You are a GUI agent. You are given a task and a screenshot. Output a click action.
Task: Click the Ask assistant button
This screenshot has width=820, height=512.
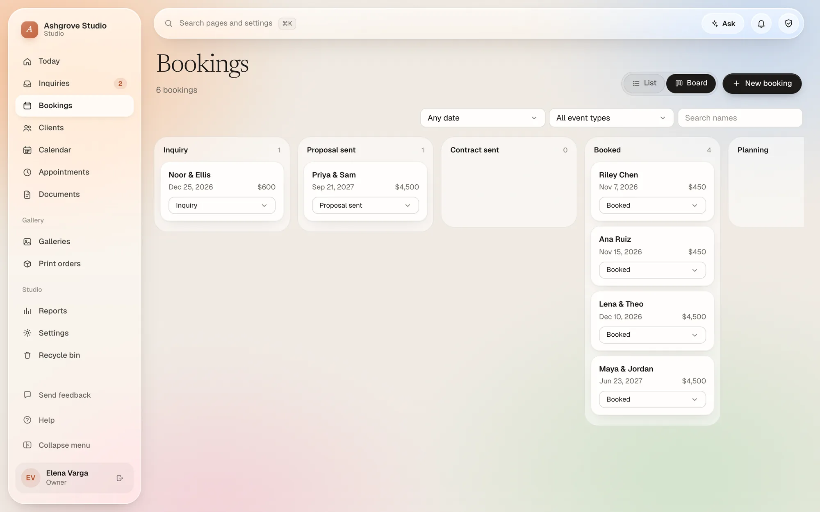pyautogui.click(x=723, y=24)
